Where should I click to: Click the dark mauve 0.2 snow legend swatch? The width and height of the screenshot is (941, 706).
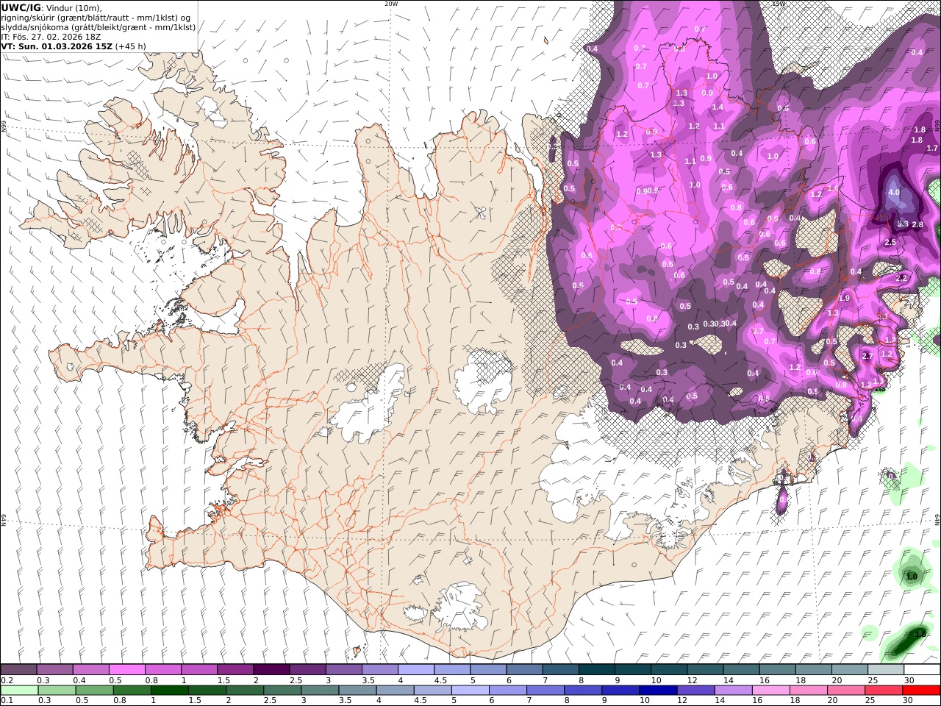pyautogui.click(x=18, y=670)
